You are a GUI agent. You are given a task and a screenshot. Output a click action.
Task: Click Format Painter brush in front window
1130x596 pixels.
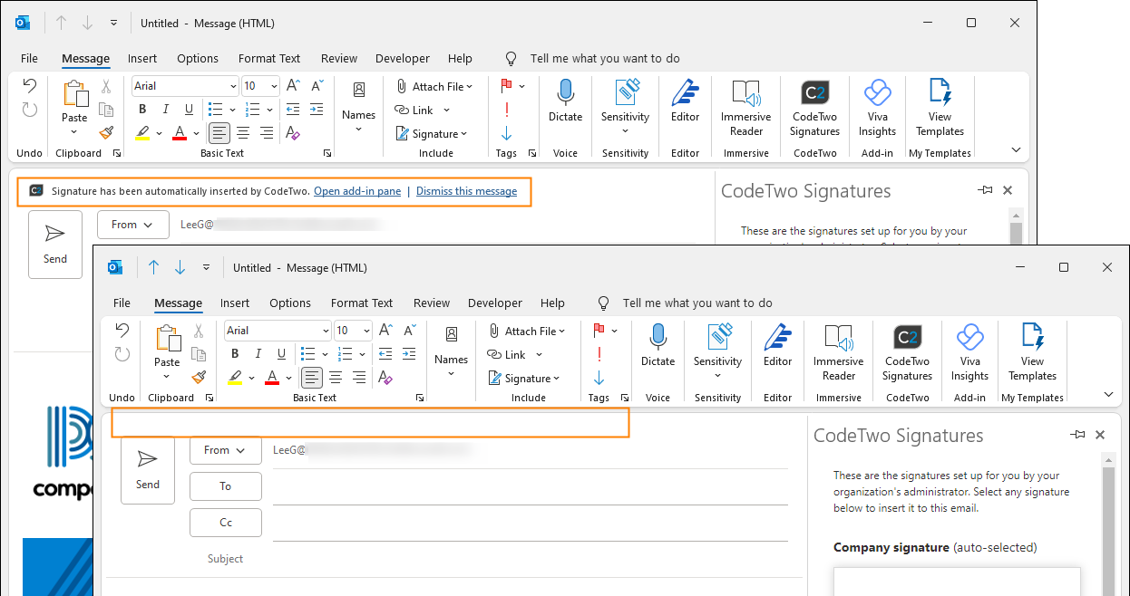tap(199, 378)
